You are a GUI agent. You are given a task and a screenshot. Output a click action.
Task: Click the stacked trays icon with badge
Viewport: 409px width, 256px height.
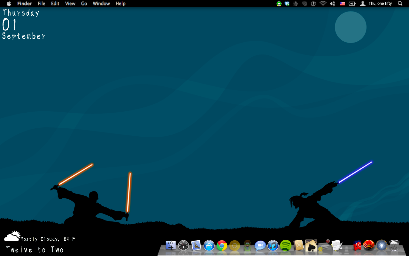pos(324,245)
